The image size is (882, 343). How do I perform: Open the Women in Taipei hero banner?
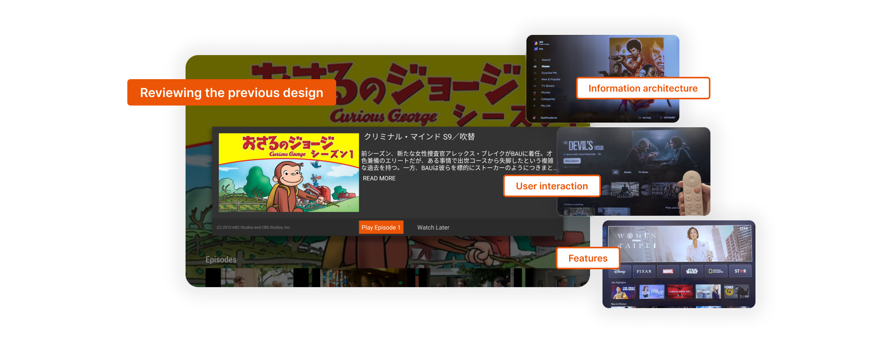(680, 243)
